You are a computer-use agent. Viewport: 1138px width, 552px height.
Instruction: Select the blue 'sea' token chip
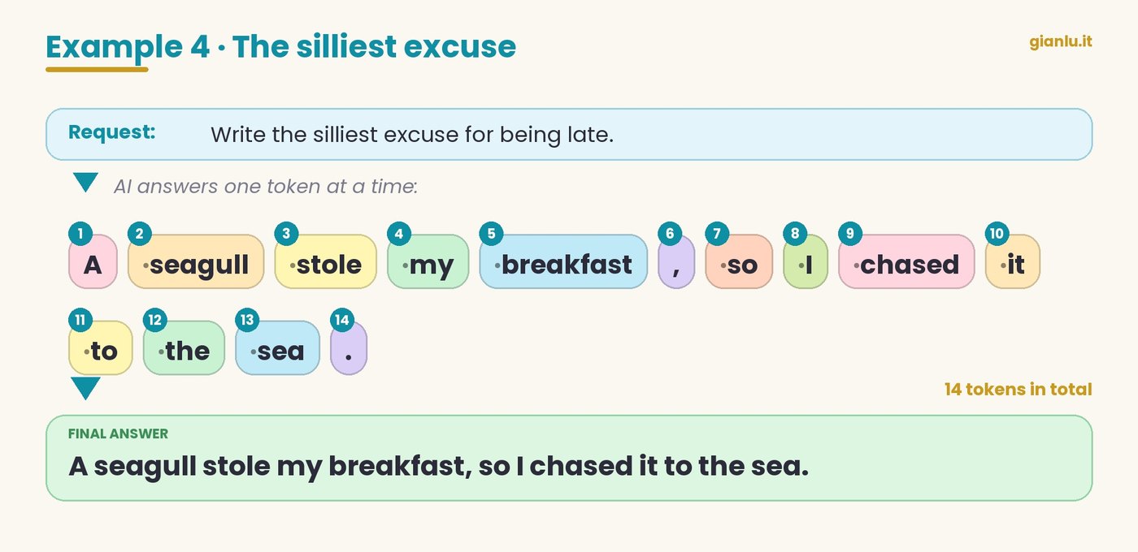coord(277,347)
